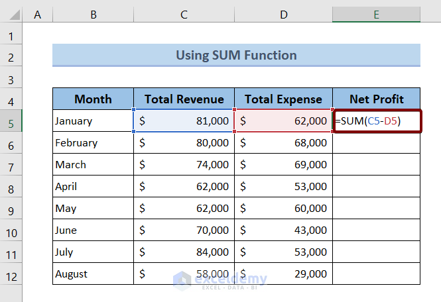Screen dimensions: 441x302
Task: Click the Total Expense header cell
Action: click(x=283, y=99)
